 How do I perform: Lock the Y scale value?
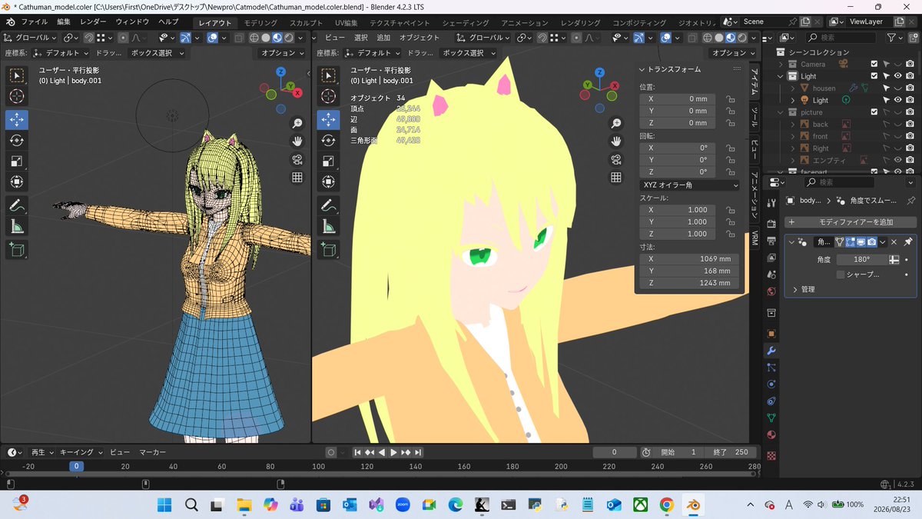730,221
